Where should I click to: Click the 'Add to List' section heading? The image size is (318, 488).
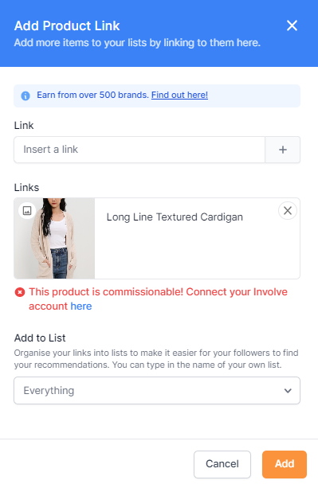click(40, 338)
